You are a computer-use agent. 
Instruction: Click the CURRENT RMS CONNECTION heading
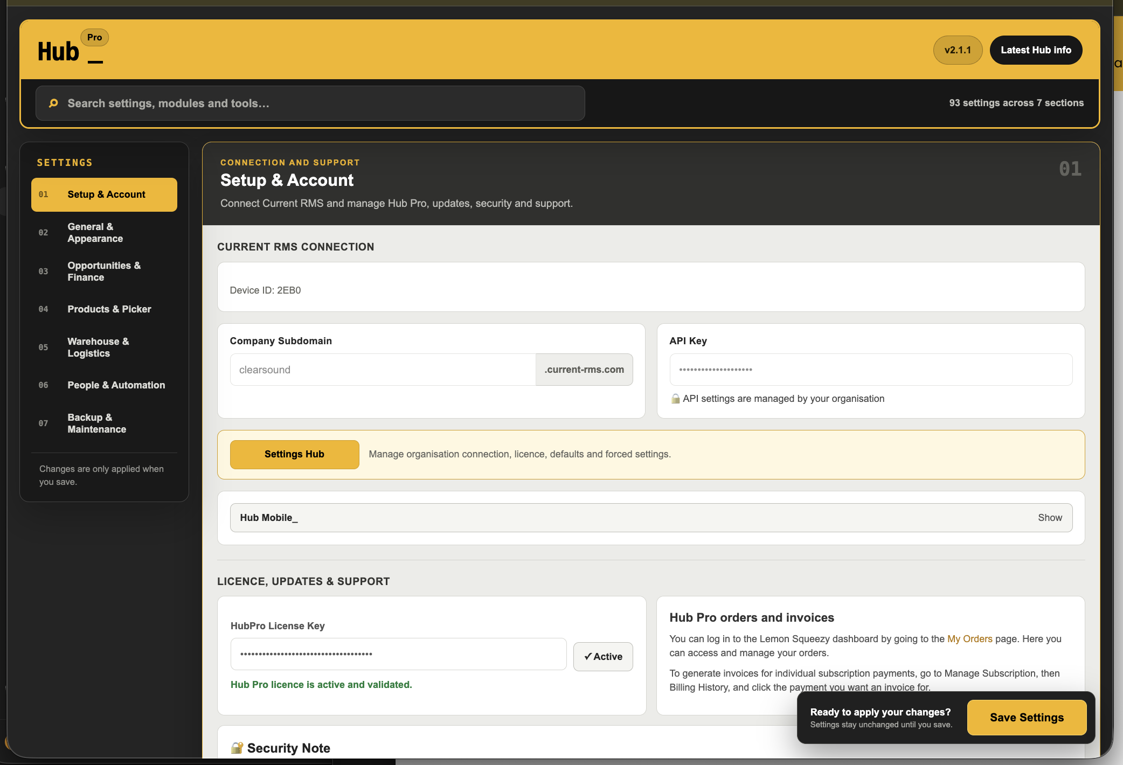click(295, 247)
